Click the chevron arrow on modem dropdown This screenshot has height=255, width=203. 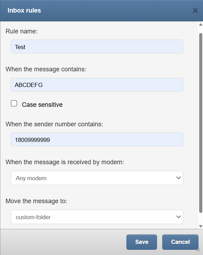click(x=178, y=178)
